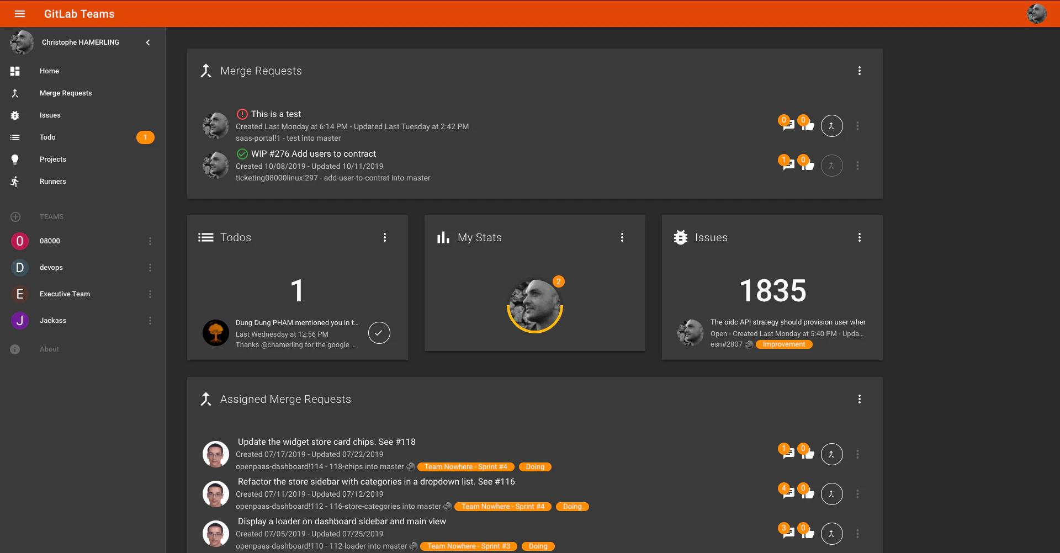1060x553 pixels.
Task: Click the About info icon
Action: tap(15, 349)
